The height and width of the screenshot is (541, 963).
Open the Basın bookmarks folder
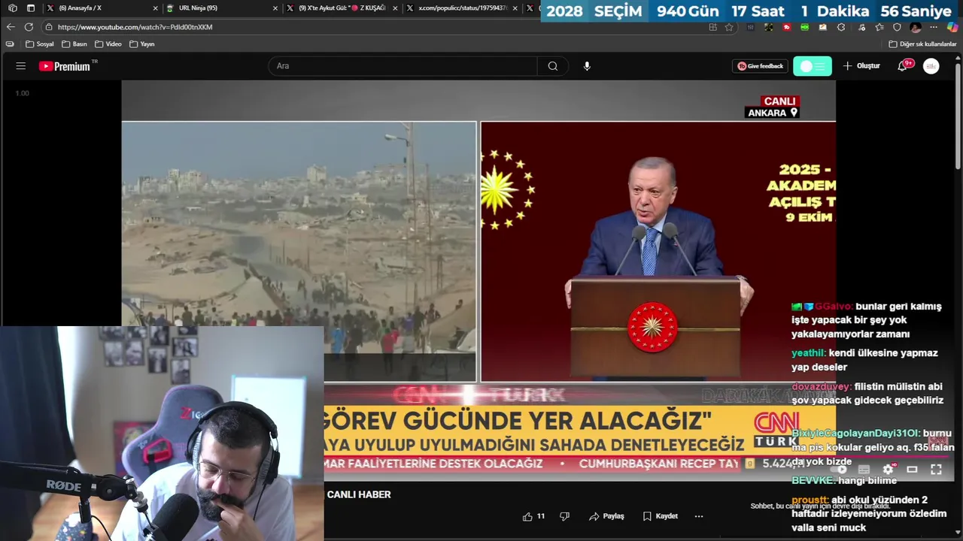74,44
